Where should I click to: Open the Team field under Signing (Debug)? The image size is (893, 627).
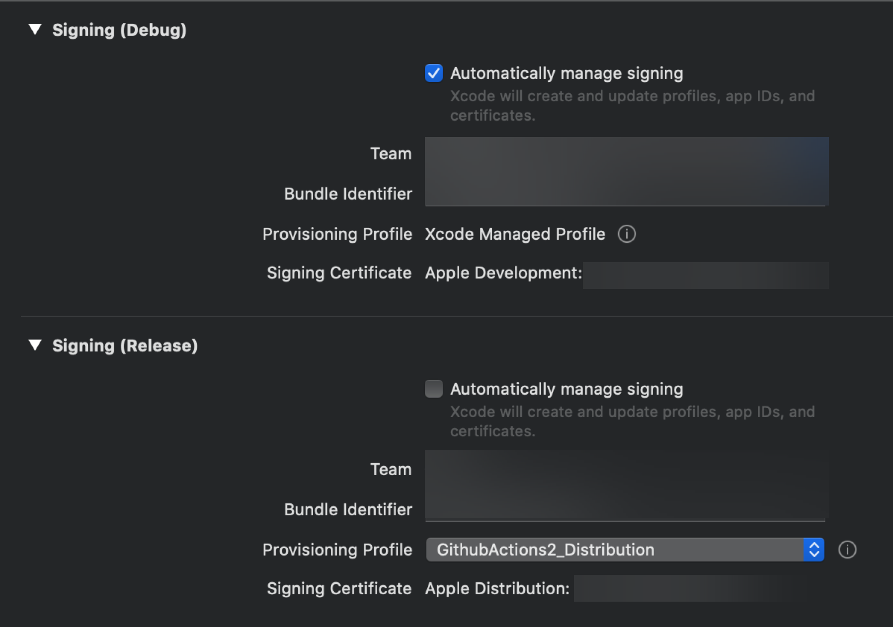click(x=626, y=154)
